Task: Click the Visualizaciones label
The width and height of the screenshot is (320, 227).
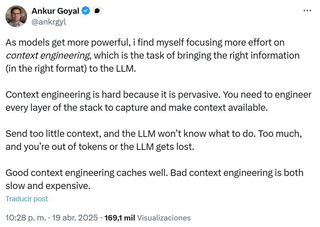Action: 164,218
